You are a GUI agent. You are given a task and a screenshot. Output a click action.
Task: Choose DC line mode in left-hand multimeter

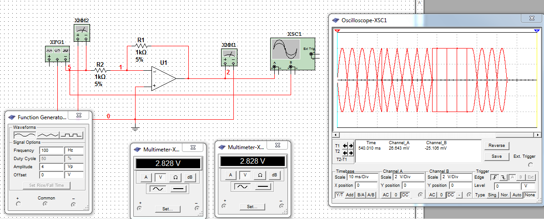pyautogui.click(x=179, y=189)
